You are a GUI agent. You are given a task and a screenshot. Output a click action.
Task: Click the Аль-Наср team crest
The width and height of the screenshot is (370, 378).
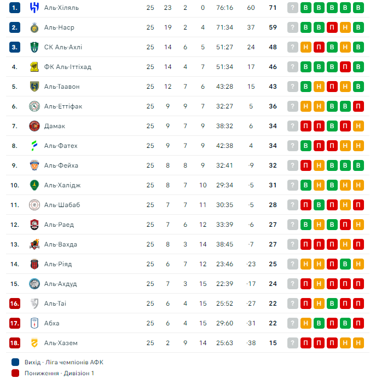click(34, 27)
